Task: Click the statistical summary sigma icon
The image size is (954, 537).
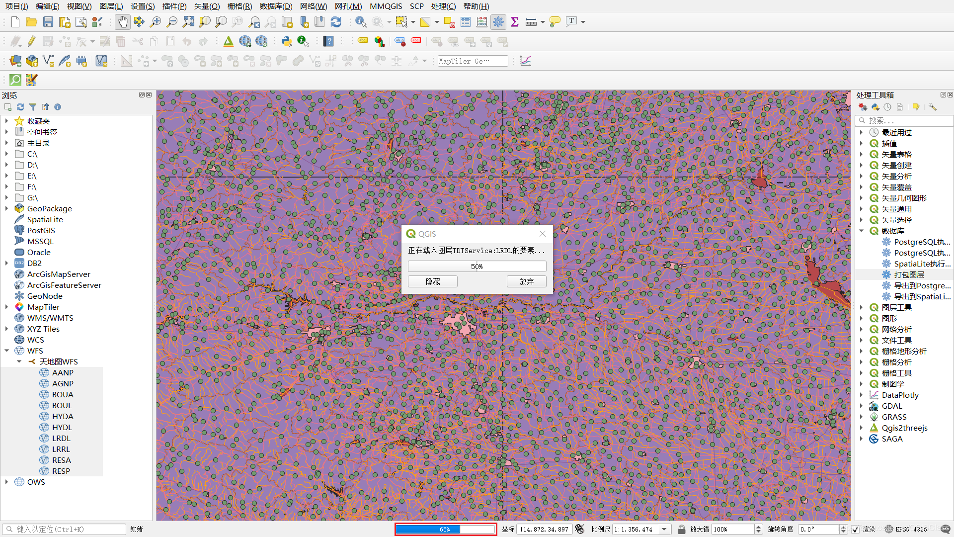Action: pos(515,22)
